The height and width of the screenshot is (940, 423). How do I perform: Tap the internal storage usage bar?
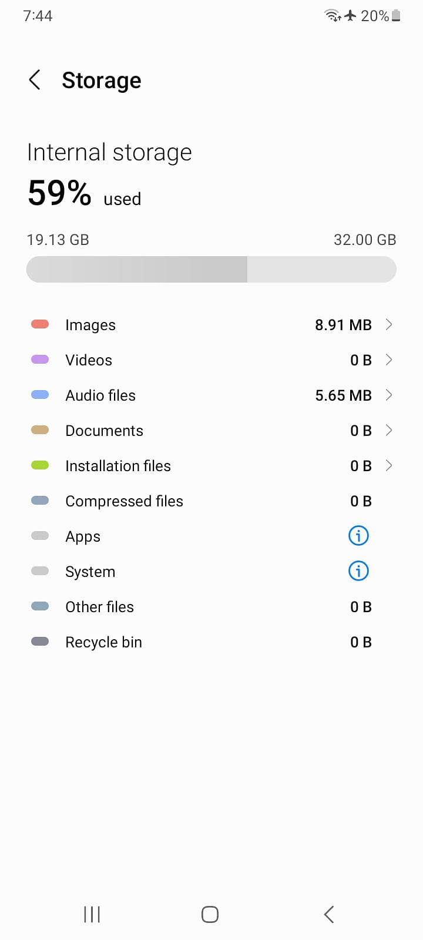tap(211, 270)
